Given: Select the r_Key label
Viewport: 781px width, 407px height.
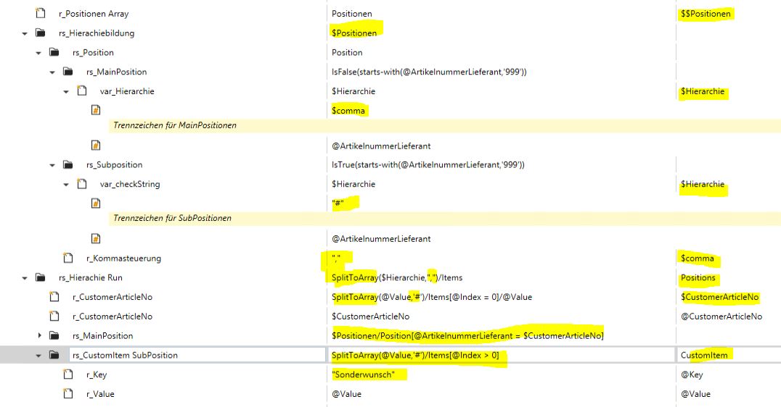Looking at the screenshot, I should click(96, 374).
